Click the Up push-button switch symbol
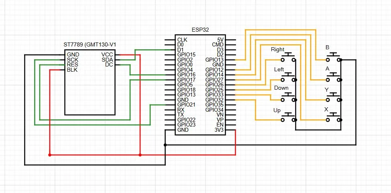 (288, 117)
